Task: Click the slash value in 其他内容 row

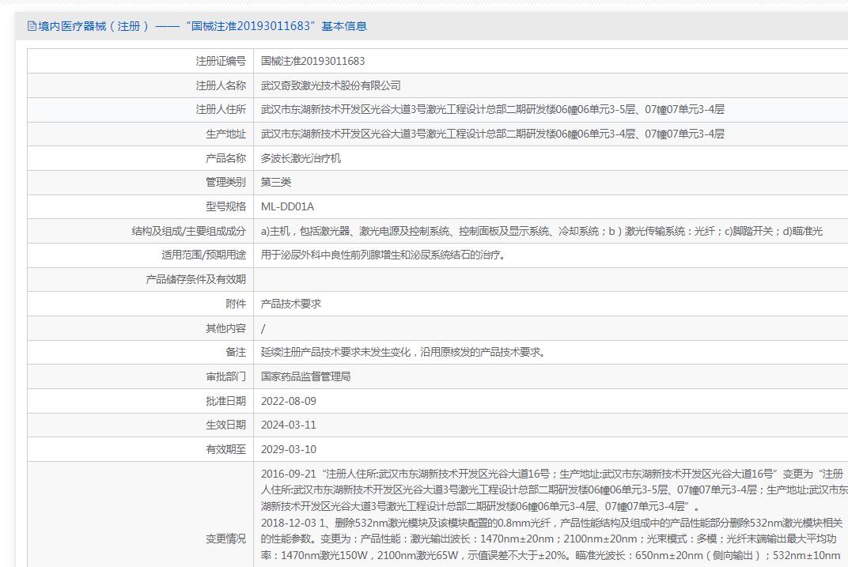Action: [263, 329]
